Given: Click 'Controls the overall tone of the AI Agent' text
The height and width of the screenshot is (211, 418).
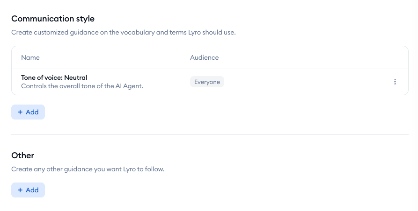Looking at the screenshot, I should tap(82, 86).
